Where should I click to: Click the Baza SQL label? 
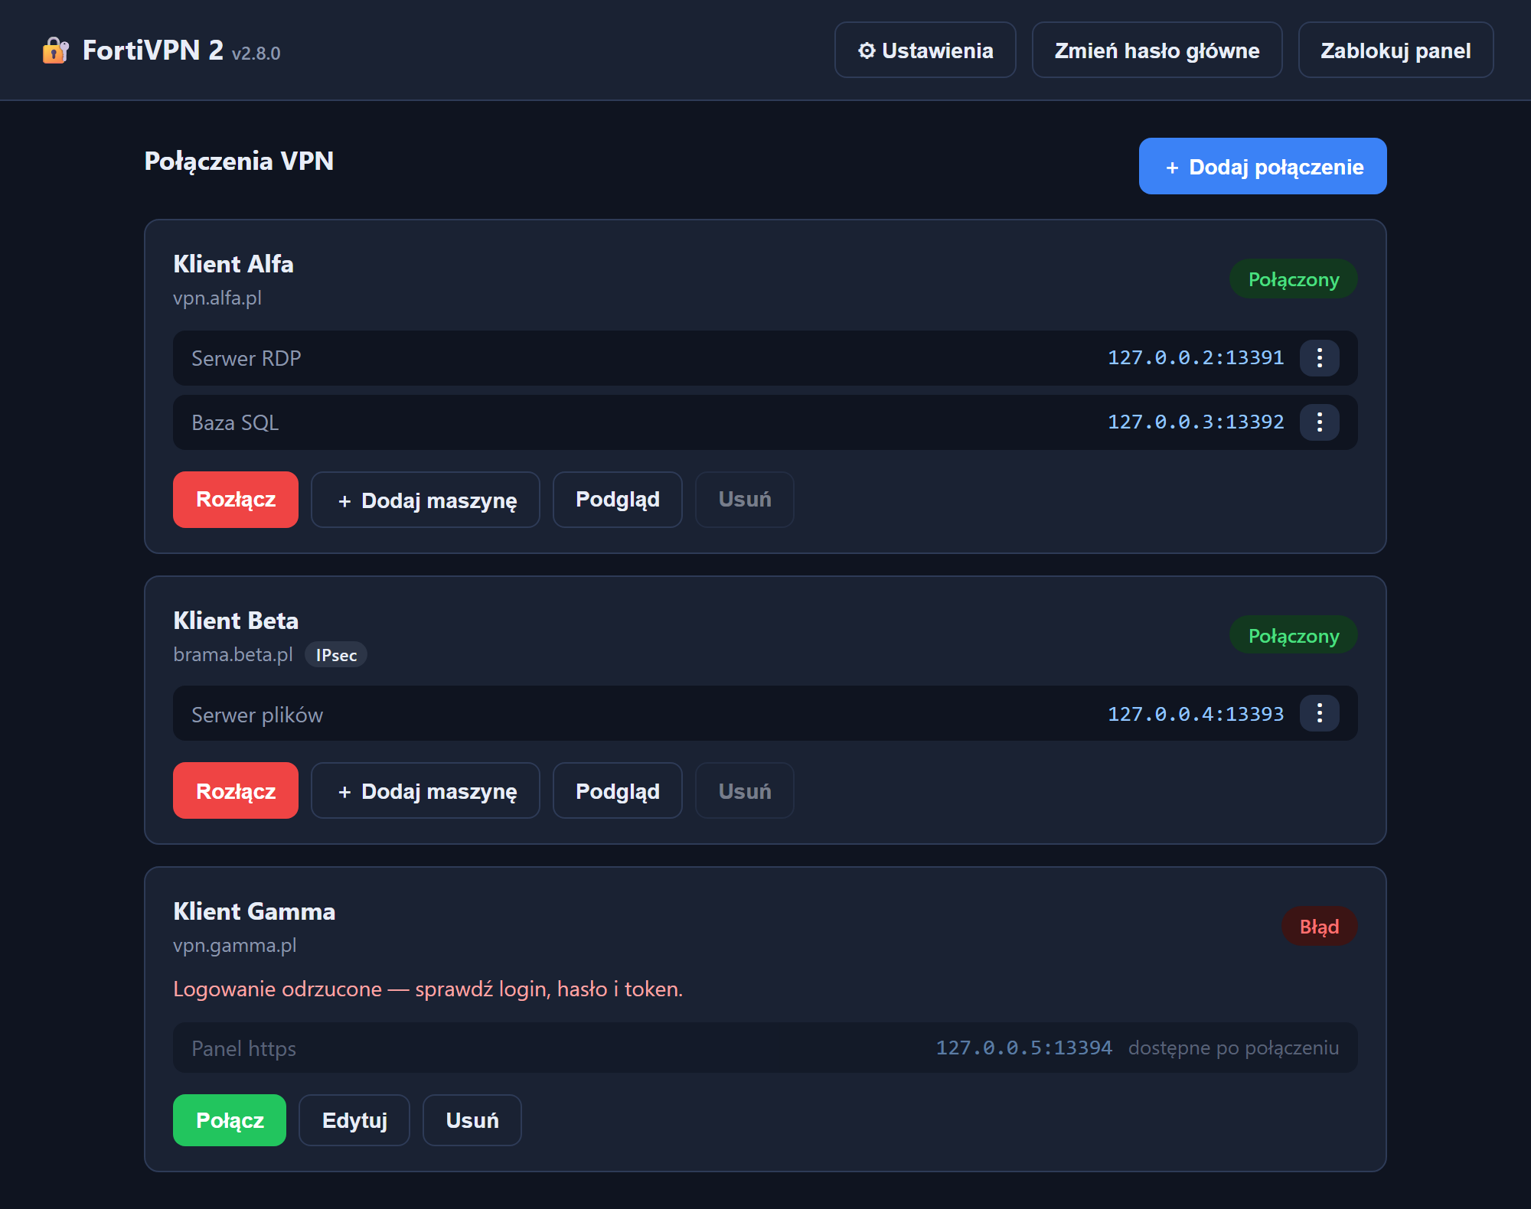pyautogui.click(x=235, y=422)
